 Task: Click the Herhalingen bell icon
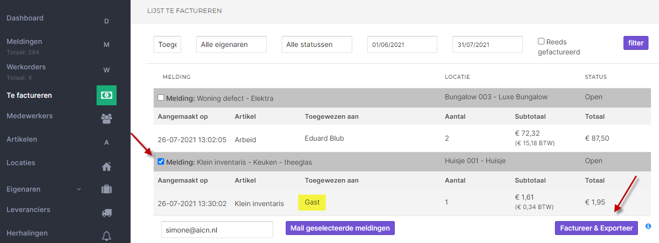click(x=106, y=236)
